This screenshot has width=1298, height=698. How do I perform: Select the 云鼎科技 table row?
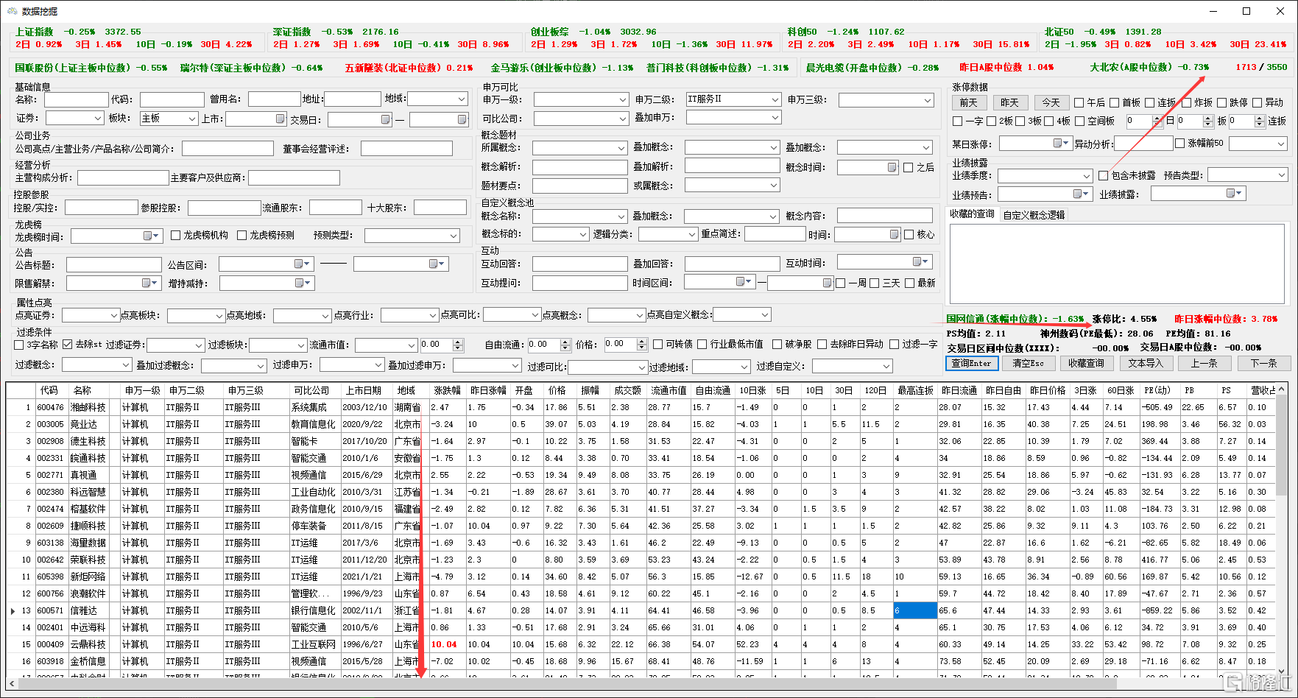[641, 644]
